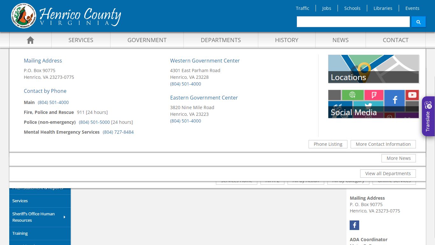Image resolution: width=435 pixels, height=245 pixels.
Task: Click the Western Government Center phone number
Action: coord(186,84)
